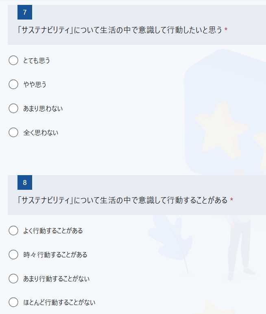Click the 全く思わない label text

(x=41, y=133)
